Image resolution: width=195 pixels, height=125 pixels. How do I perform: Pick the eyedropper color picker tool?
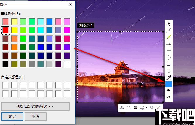click(x=169, y=78)
